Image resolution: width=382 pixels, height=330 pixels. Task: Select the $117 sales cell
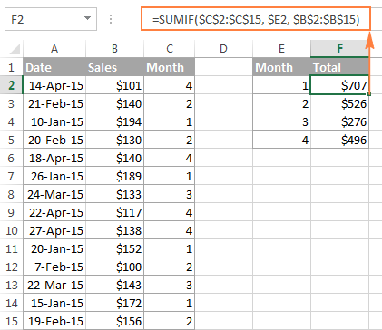(x=114, y=212)
